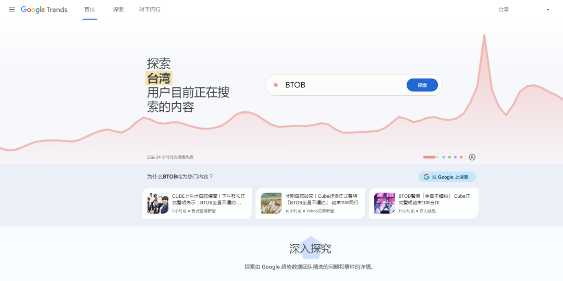The width and height of the screenshot is (563, 281).
Task: Open the 自由娛樂 BTOB article card
Action: tap(424, 203)
